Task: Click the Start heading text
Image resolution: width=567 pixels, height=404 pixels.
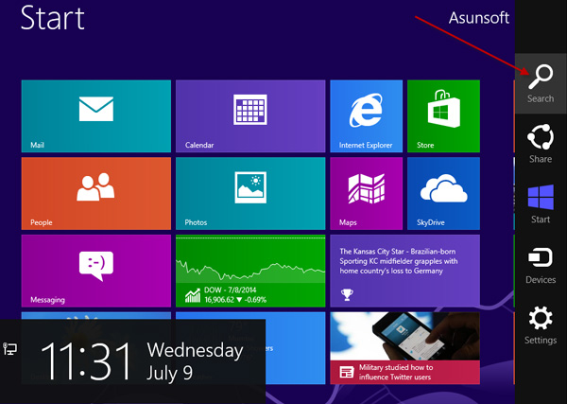Action: tap(53, 18)
